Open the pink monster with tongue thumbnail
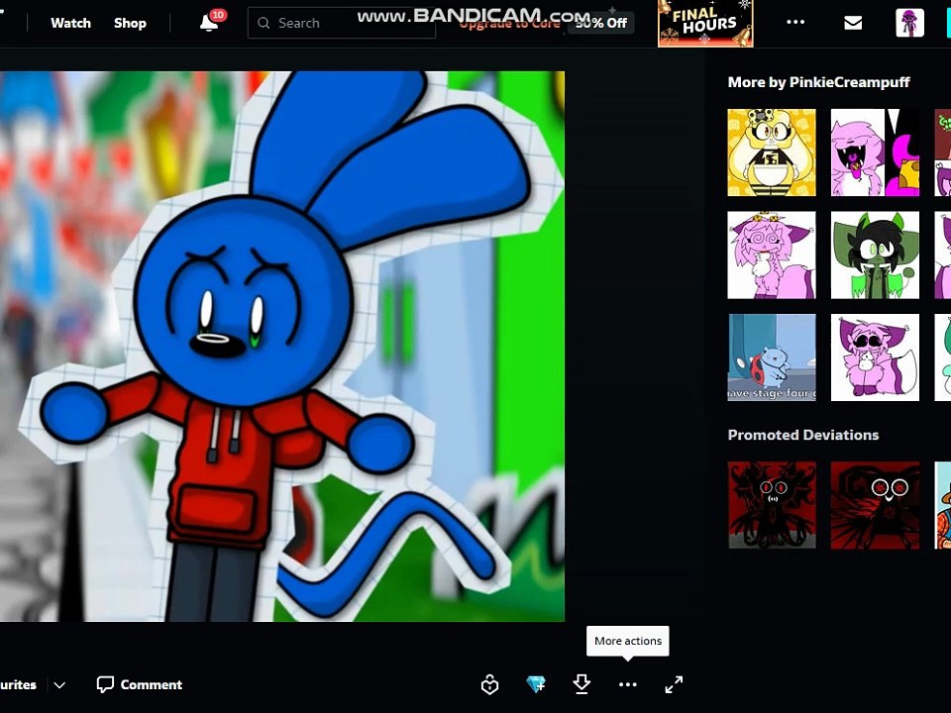Image resolution: width=951 pixels, height=713 pixels. click(875, 153)
